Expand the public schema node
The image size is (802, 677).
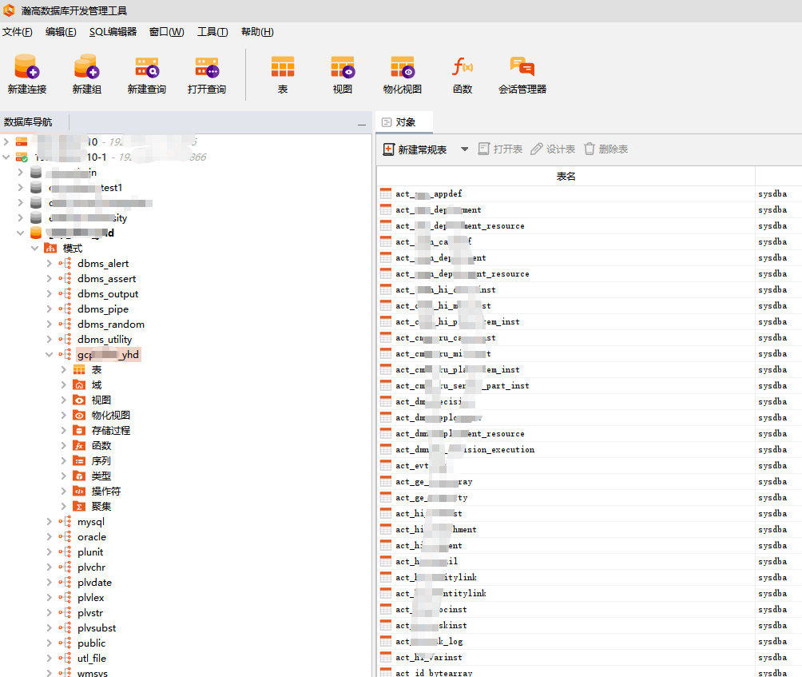(x=49, y=643)
